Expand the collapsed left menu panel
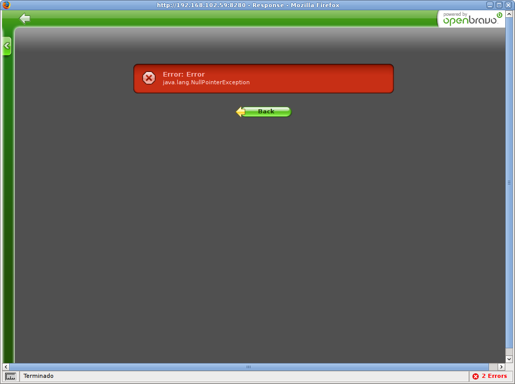This screenshot has height=384, width=515. [x=7, y=46]
